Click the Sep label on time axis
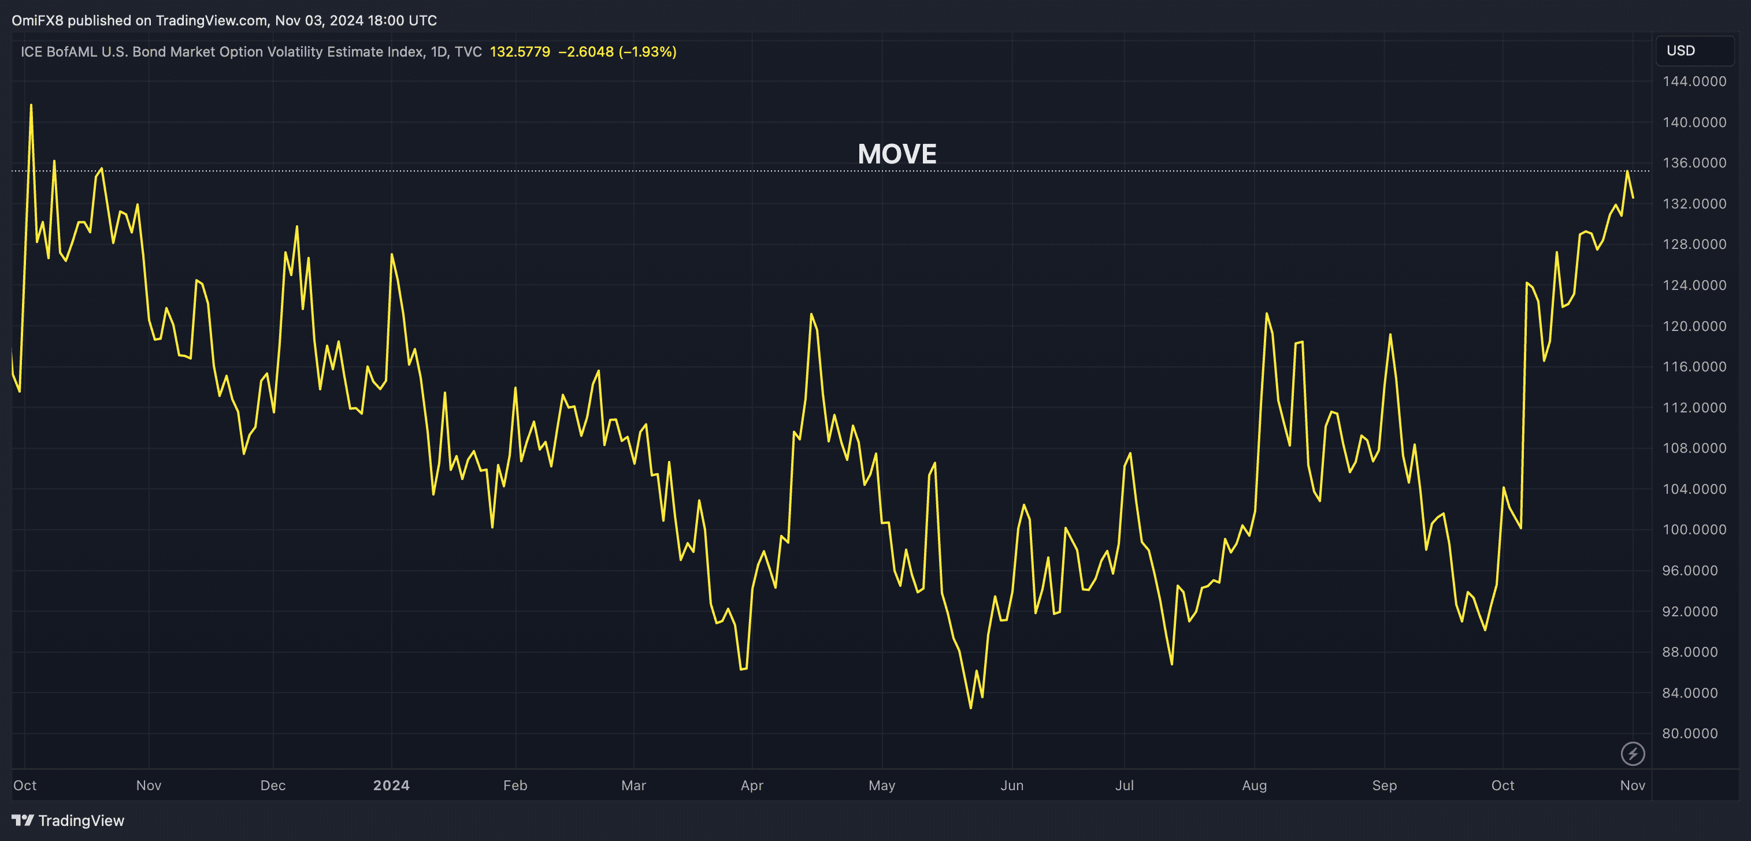This screenshot has width=1751, height=841. [1384, 786]
